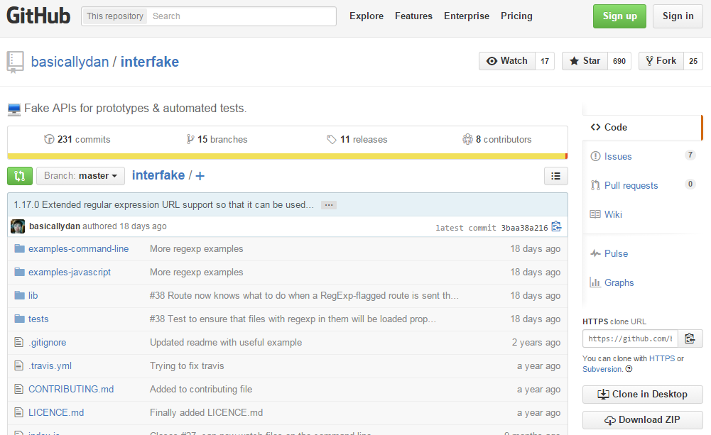
Task: Click the watcher count 17
Action: 545,61
